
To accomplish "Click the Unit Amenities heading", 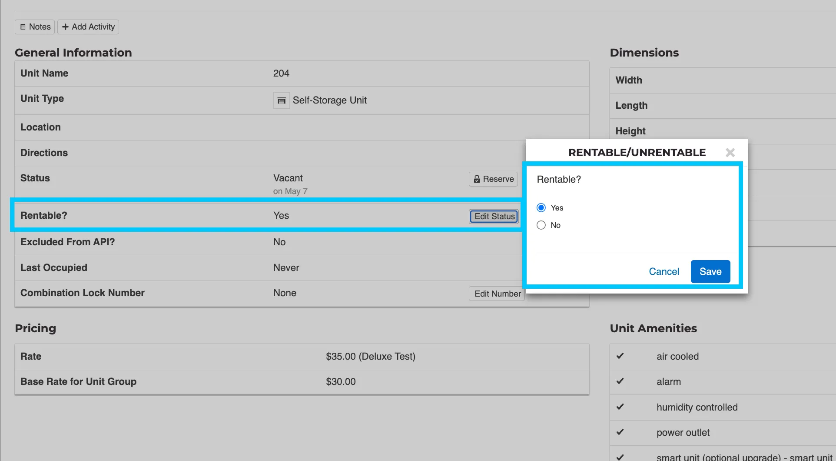I will pyautogui.click(x=653, y=328).
